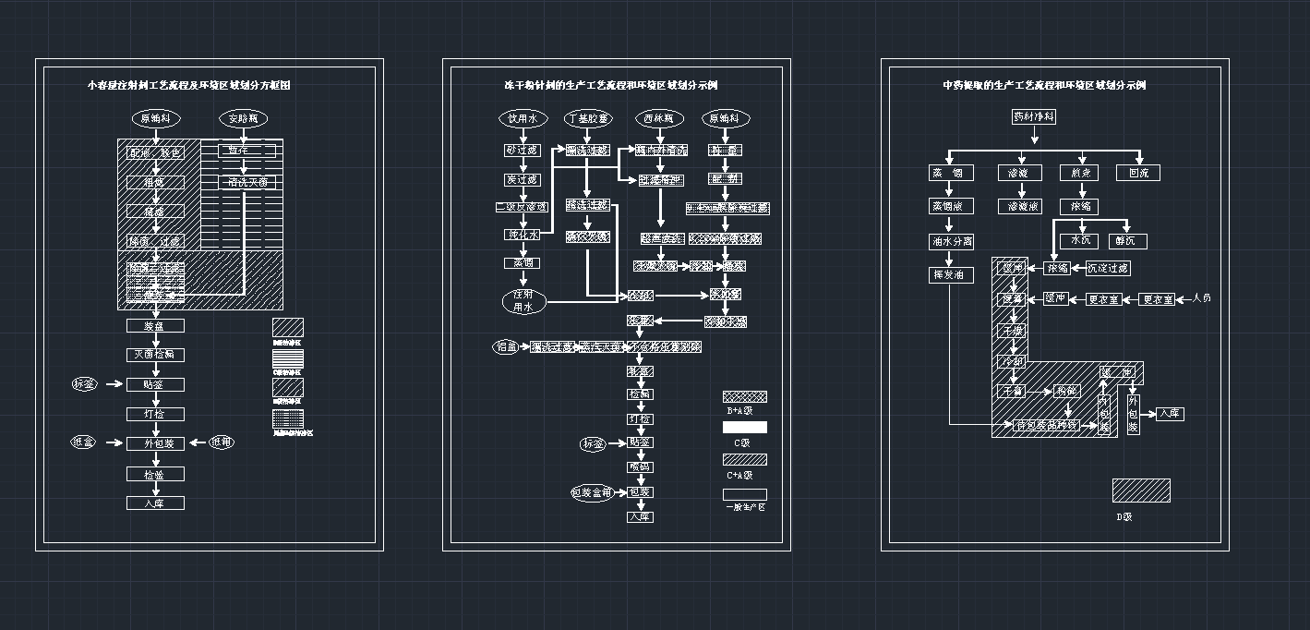The width and height of the screenshot is (1310, 630).
Task: Select the B+A级 legend pattern swatch
Action: [x=743, y=394]
